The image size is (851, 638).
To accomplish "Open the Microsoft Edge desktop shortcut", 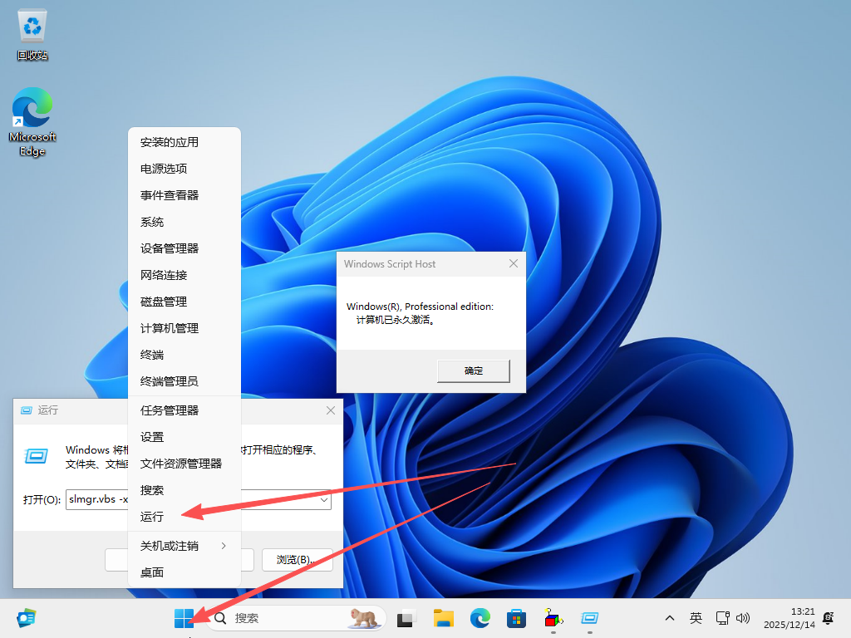I will click(x=32, y=122).
